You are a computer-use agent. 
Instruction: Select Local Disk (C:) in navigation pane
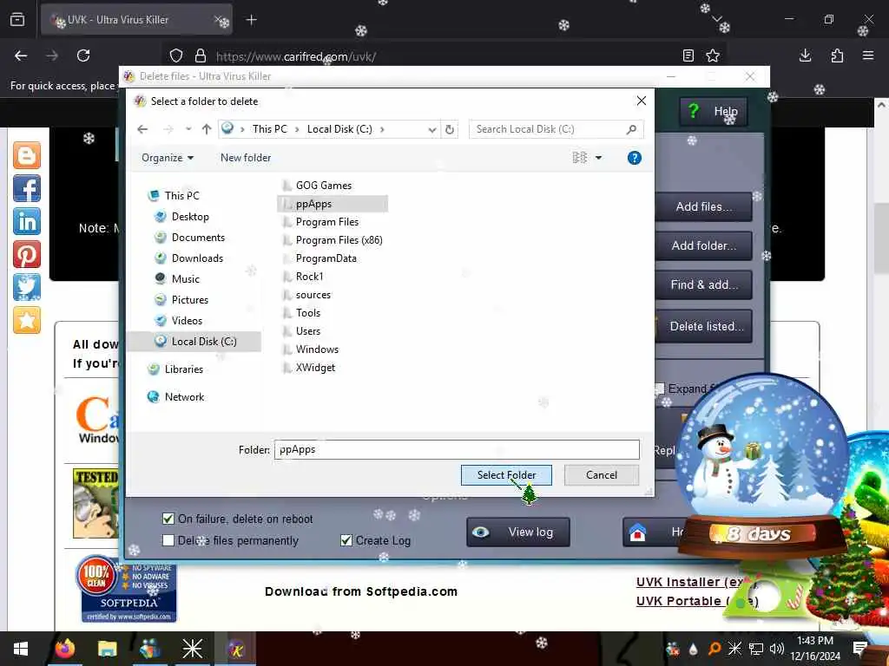pyautogui.click(x=195, y=342)
